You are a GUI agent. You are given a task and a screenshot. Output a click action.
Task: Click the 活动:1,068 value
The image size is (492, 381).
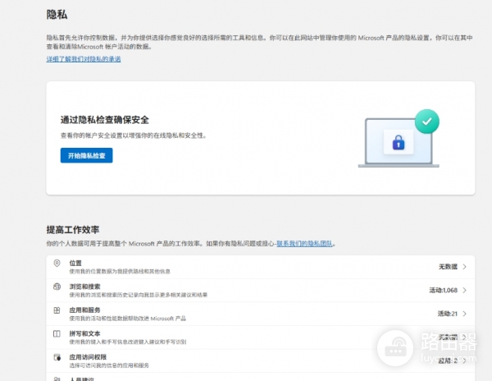click(x=443, y=290)
